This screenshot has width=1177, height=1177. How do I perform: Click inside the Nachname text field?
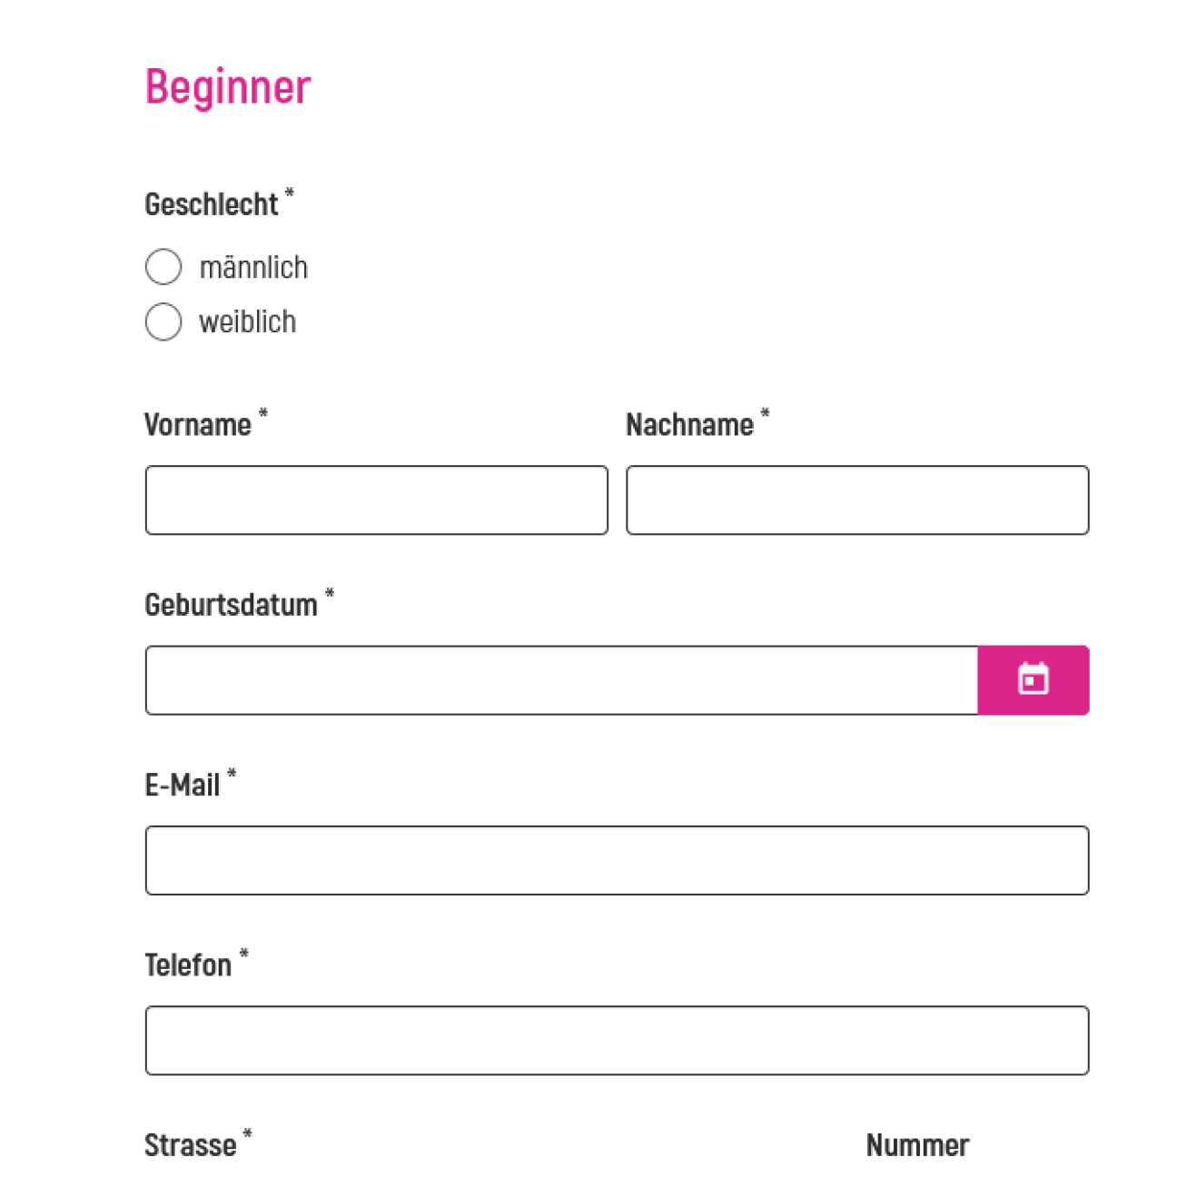[856, 499]
